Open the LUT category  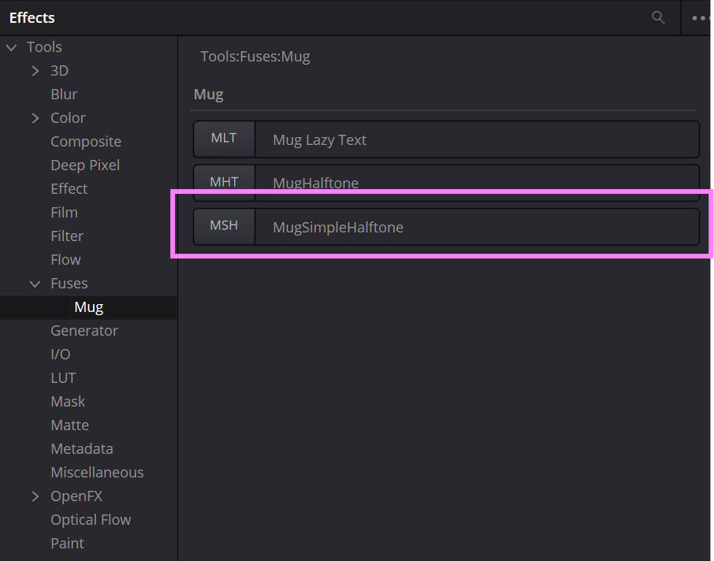point(63,378)
